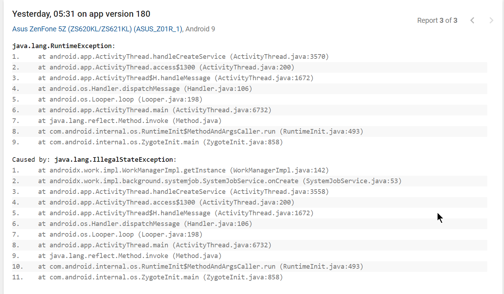This screenshot has width=504, height=294.
Task: Click the "Report 3 of 3" counter
Action: [437, 20]
